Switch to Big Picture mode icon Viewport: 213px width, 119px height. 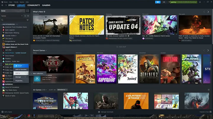[200, 2]
